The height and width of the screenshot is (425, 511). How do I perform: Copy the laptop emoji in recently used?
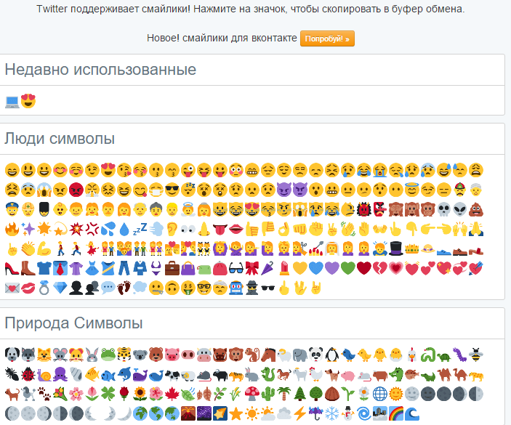point(12,101)
